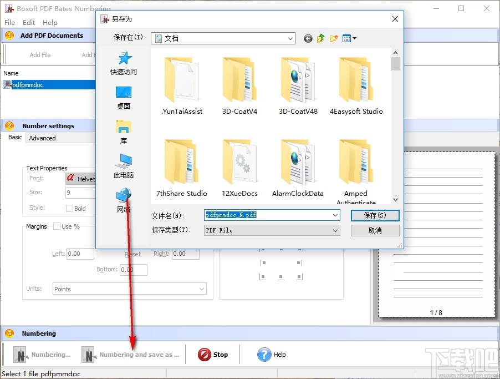Open the 保存在 location dropdown
The image size is (500, 379).
(291, 38)
